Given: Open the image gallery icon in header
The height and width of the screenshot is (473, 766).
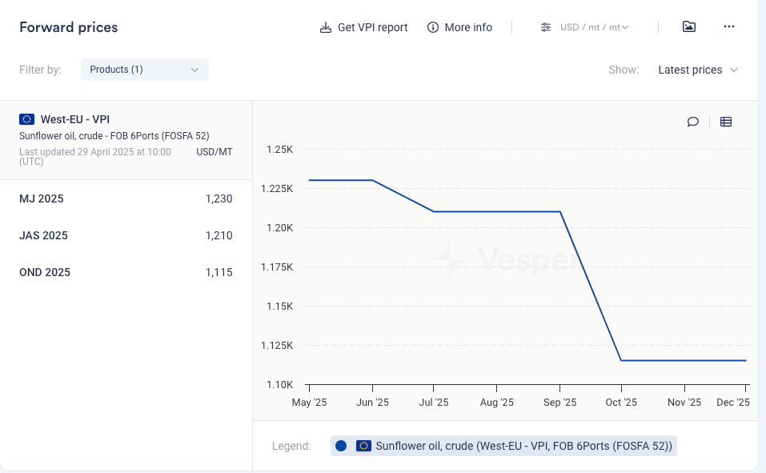Looking at the screenshot, I should (x=688, y=26).
